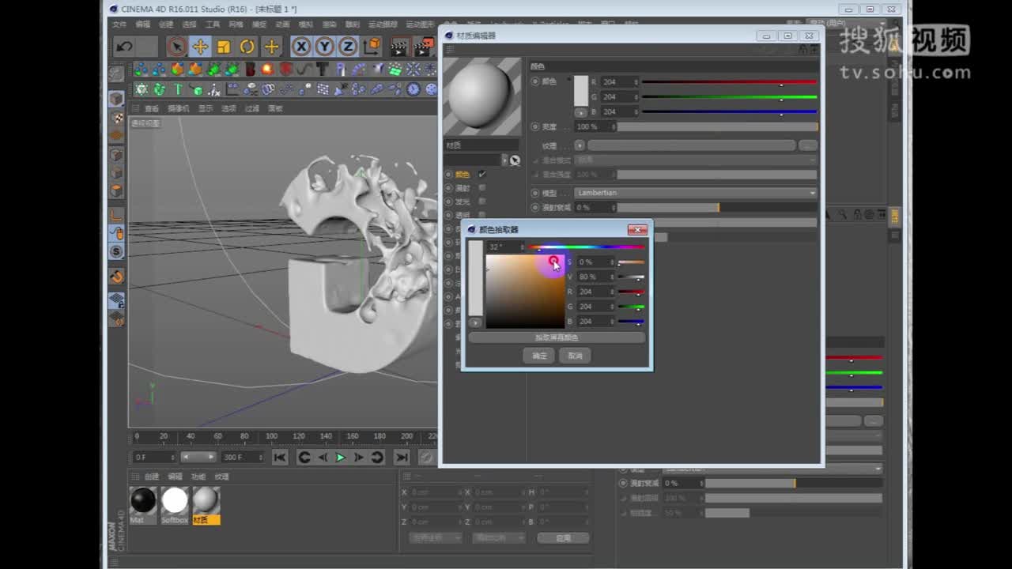The width and height of the screenshot is (1012, 569).
Task: Click the 取消 button in color picker
Action: (x=575, y=355)
